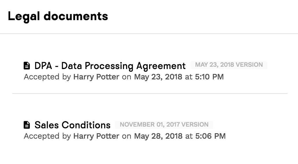Image resolution: width=298 pixels, height=164 pixels.
Task: Click the divider below Legal documents heading
Action: point(149,34)
